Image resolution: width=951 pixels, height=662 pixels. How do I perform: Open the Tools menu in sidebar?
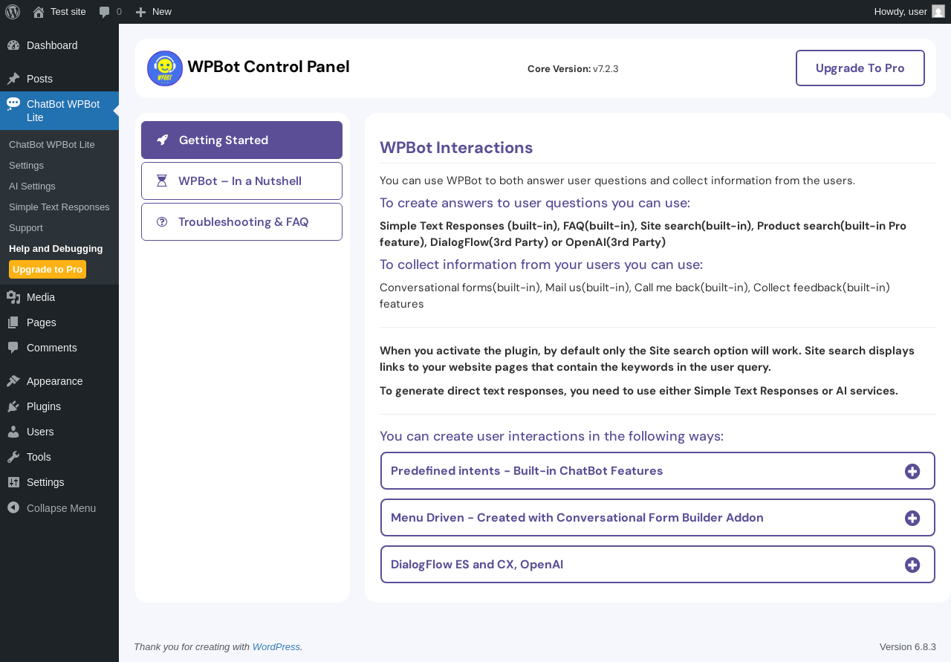[x=39, y=457]
